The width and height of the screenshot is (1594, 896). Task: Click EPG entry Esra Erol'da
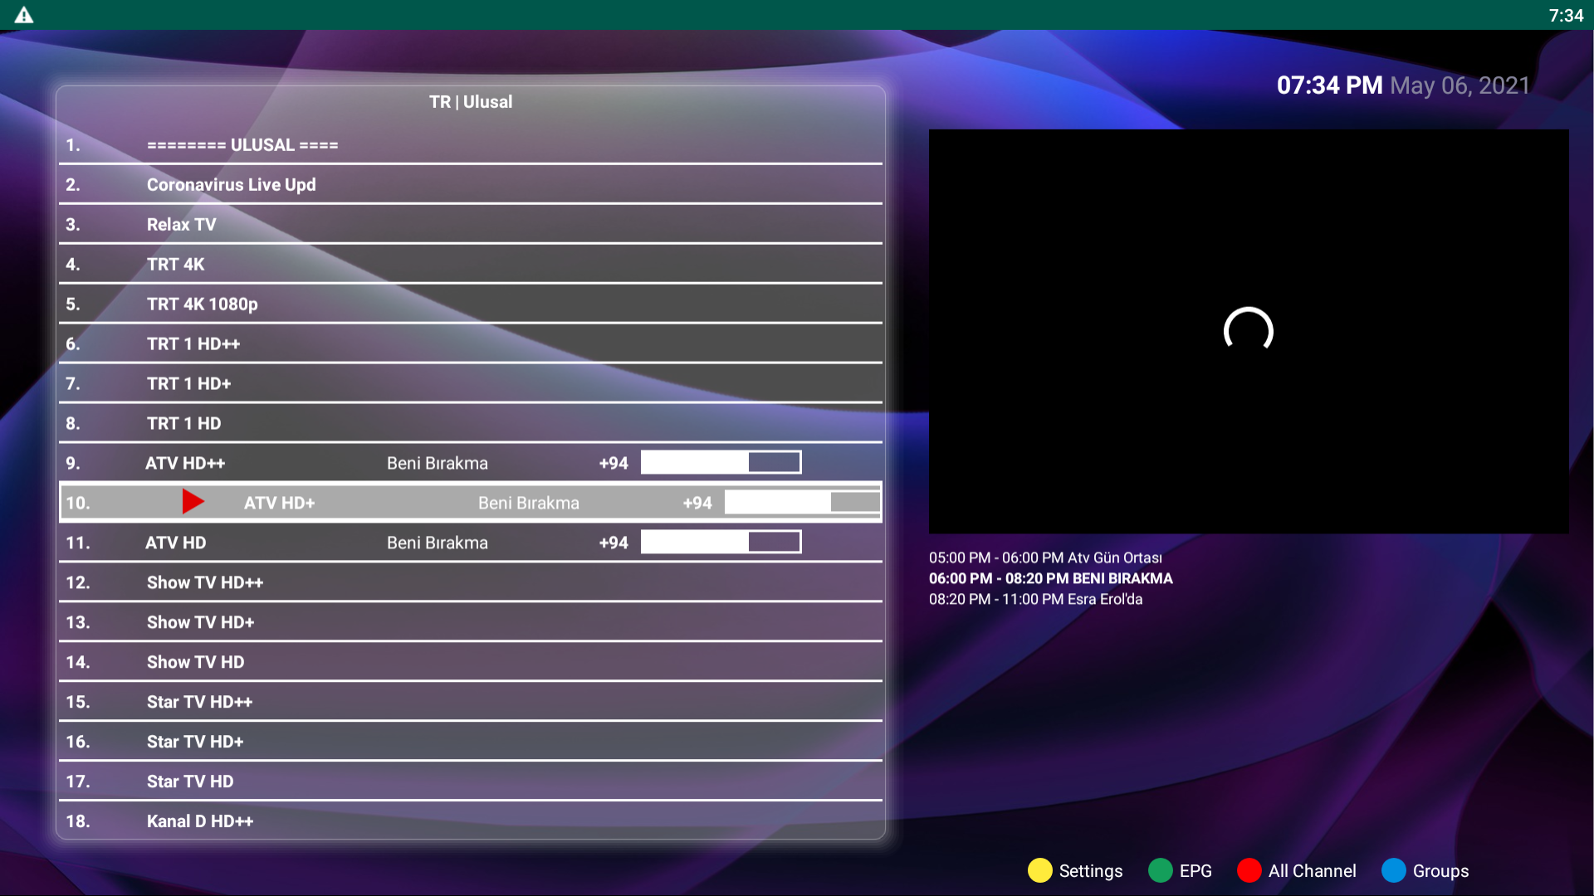pyautogui.click(x=1036, y=599)
